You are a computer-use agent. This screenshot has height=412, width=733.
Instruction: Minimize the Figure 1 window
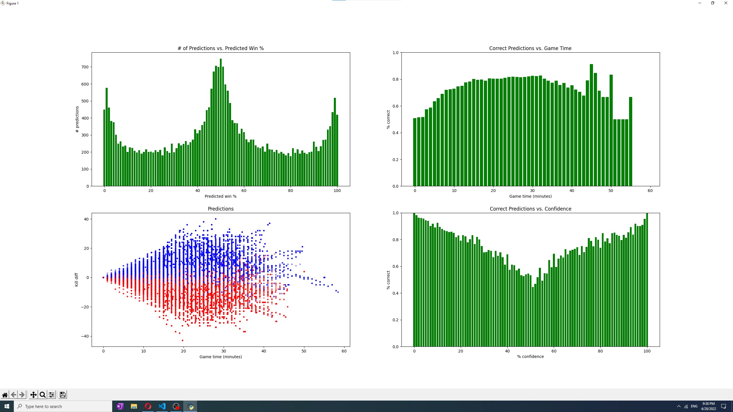pos(700,3)
